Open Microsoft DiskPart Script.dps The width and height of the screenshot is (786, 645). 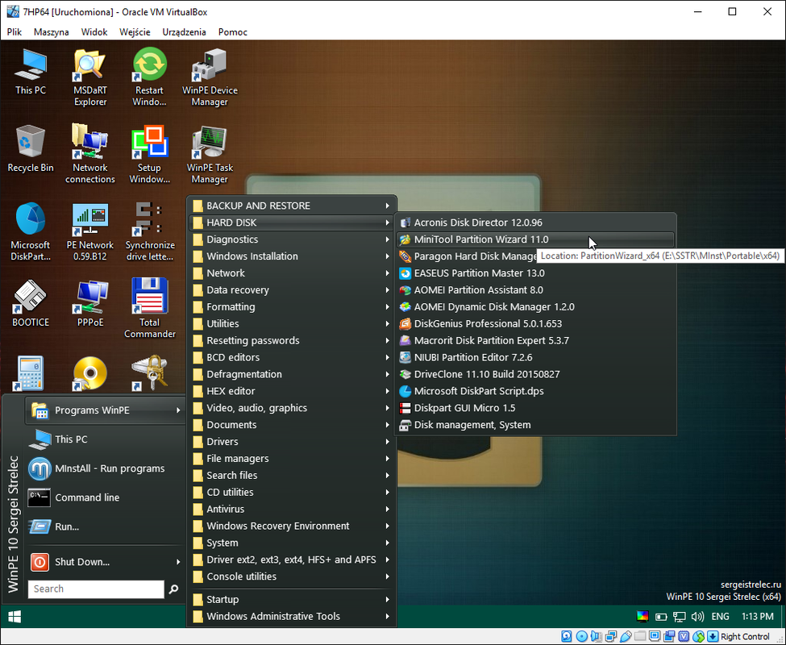pos(534,391)
